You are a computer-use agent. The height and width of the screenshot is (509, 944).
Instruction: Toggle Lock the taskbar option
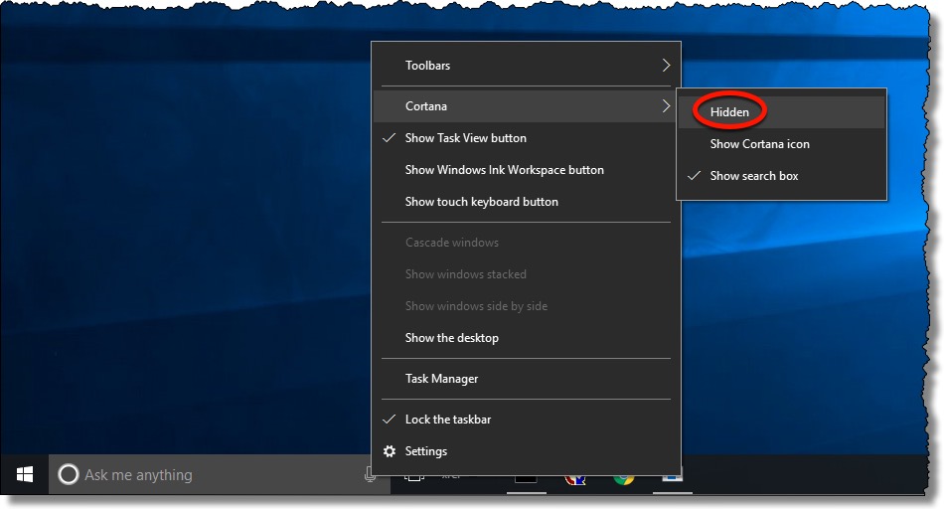(x=527, y=420)
